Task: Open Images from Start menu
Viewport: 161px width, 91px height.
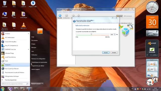Action: click(33, 44)
